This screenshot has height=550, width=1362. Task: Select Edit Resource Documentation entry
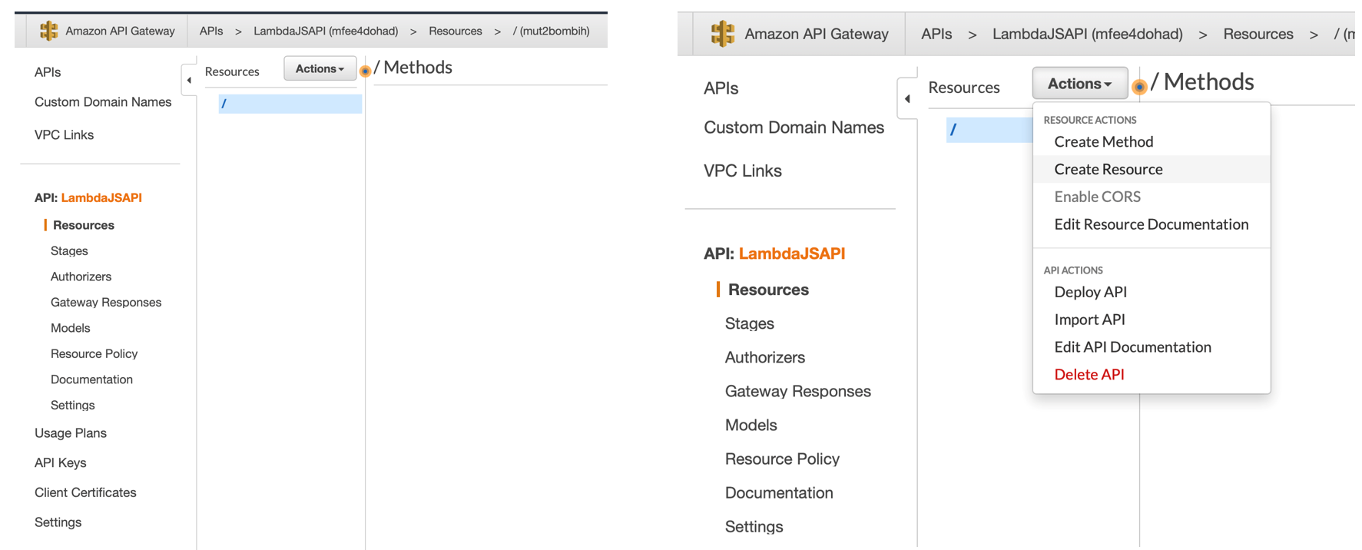coord(1151,224)
